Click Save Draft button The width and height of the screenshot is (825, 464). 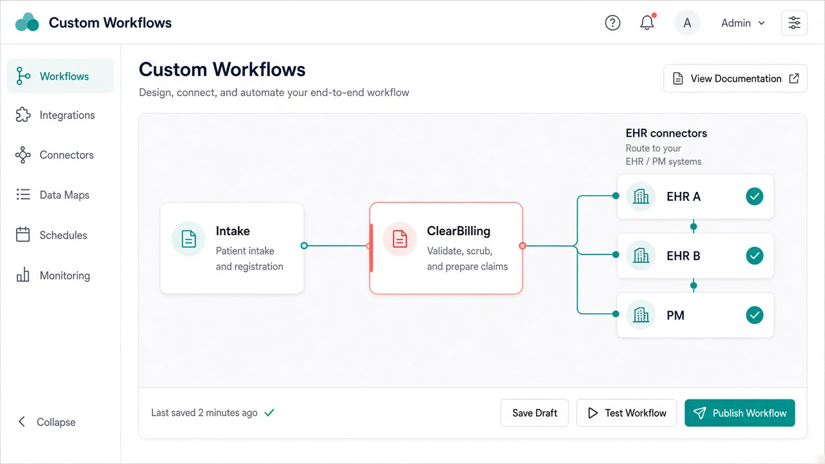(534, 413)
